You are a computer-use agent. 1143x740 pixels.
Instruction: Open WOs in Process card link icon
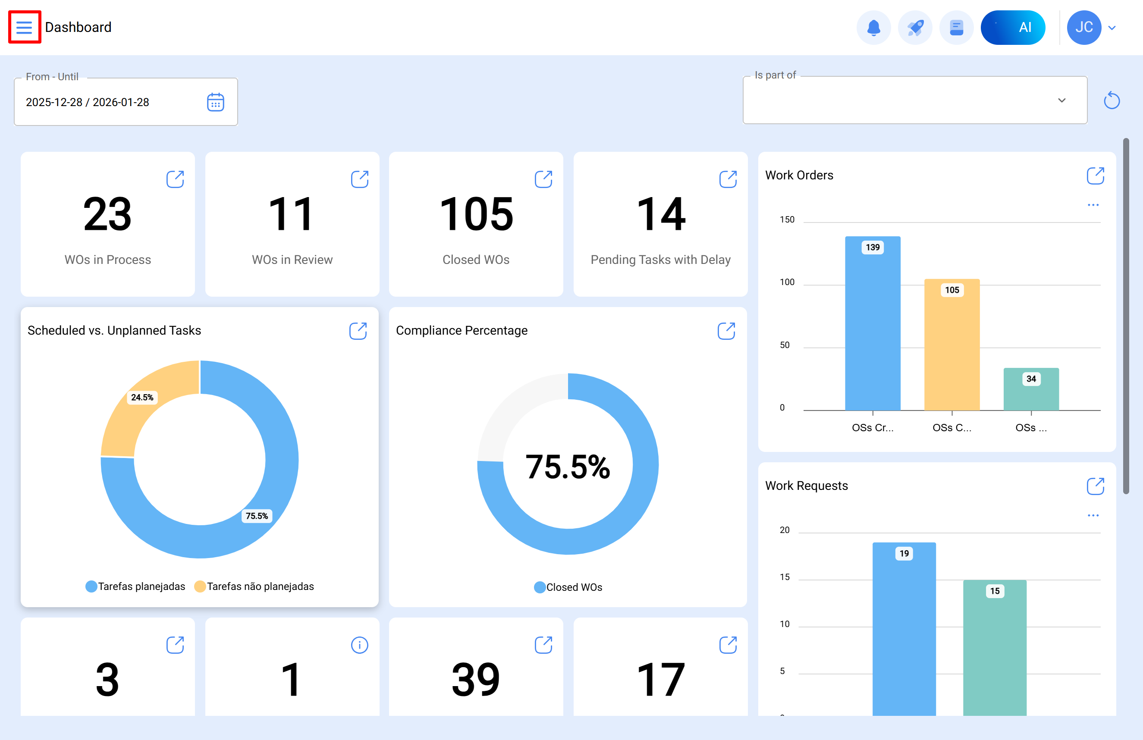(x=175, y=179)
